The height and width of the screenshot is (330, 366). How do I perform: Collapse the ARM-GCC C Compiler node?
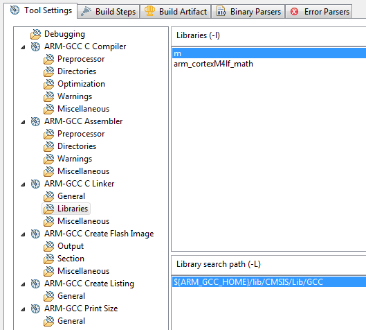23,47
